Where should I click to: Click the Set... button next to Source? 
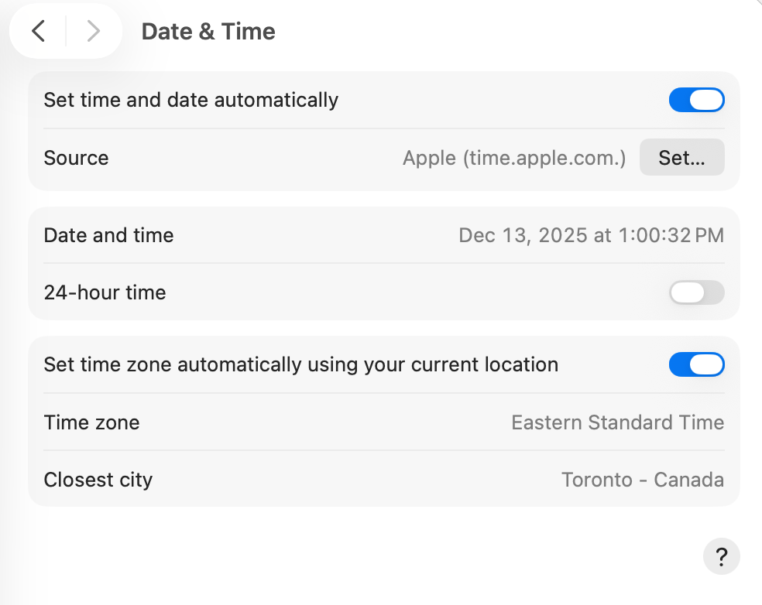(x=681, y=157)
